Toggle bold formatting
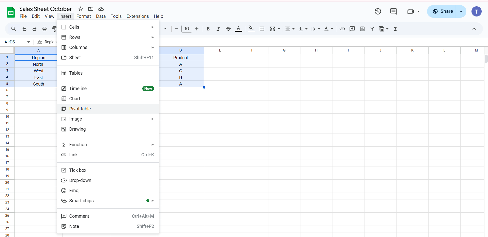This screenshot has width=488, height=237. coord(208,29)
